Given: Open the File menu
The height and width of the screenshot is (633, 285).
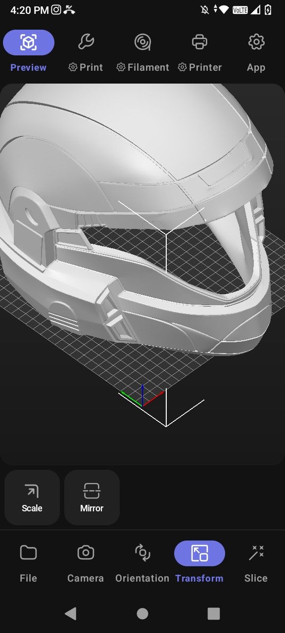Looking at the screenshot, I should click(x=28, y=563).
